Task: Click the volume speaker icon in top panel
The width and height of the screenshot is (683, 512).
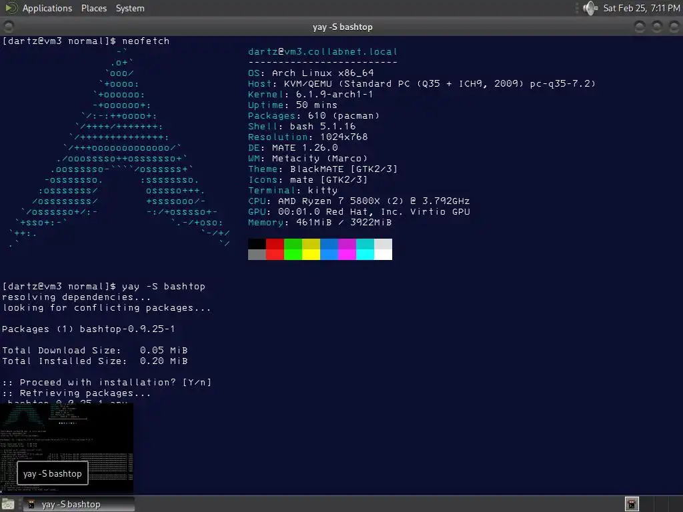Action: coord(590,8)
